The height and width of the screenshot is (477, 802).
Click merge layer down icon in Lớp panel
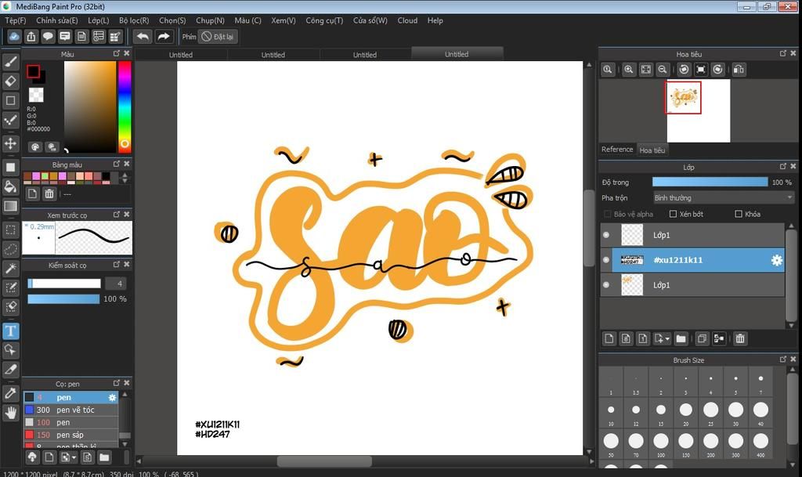click(719, 338)
